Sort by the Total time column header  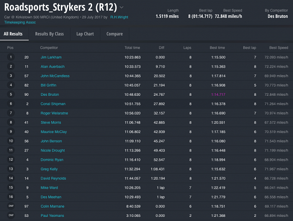132,47
